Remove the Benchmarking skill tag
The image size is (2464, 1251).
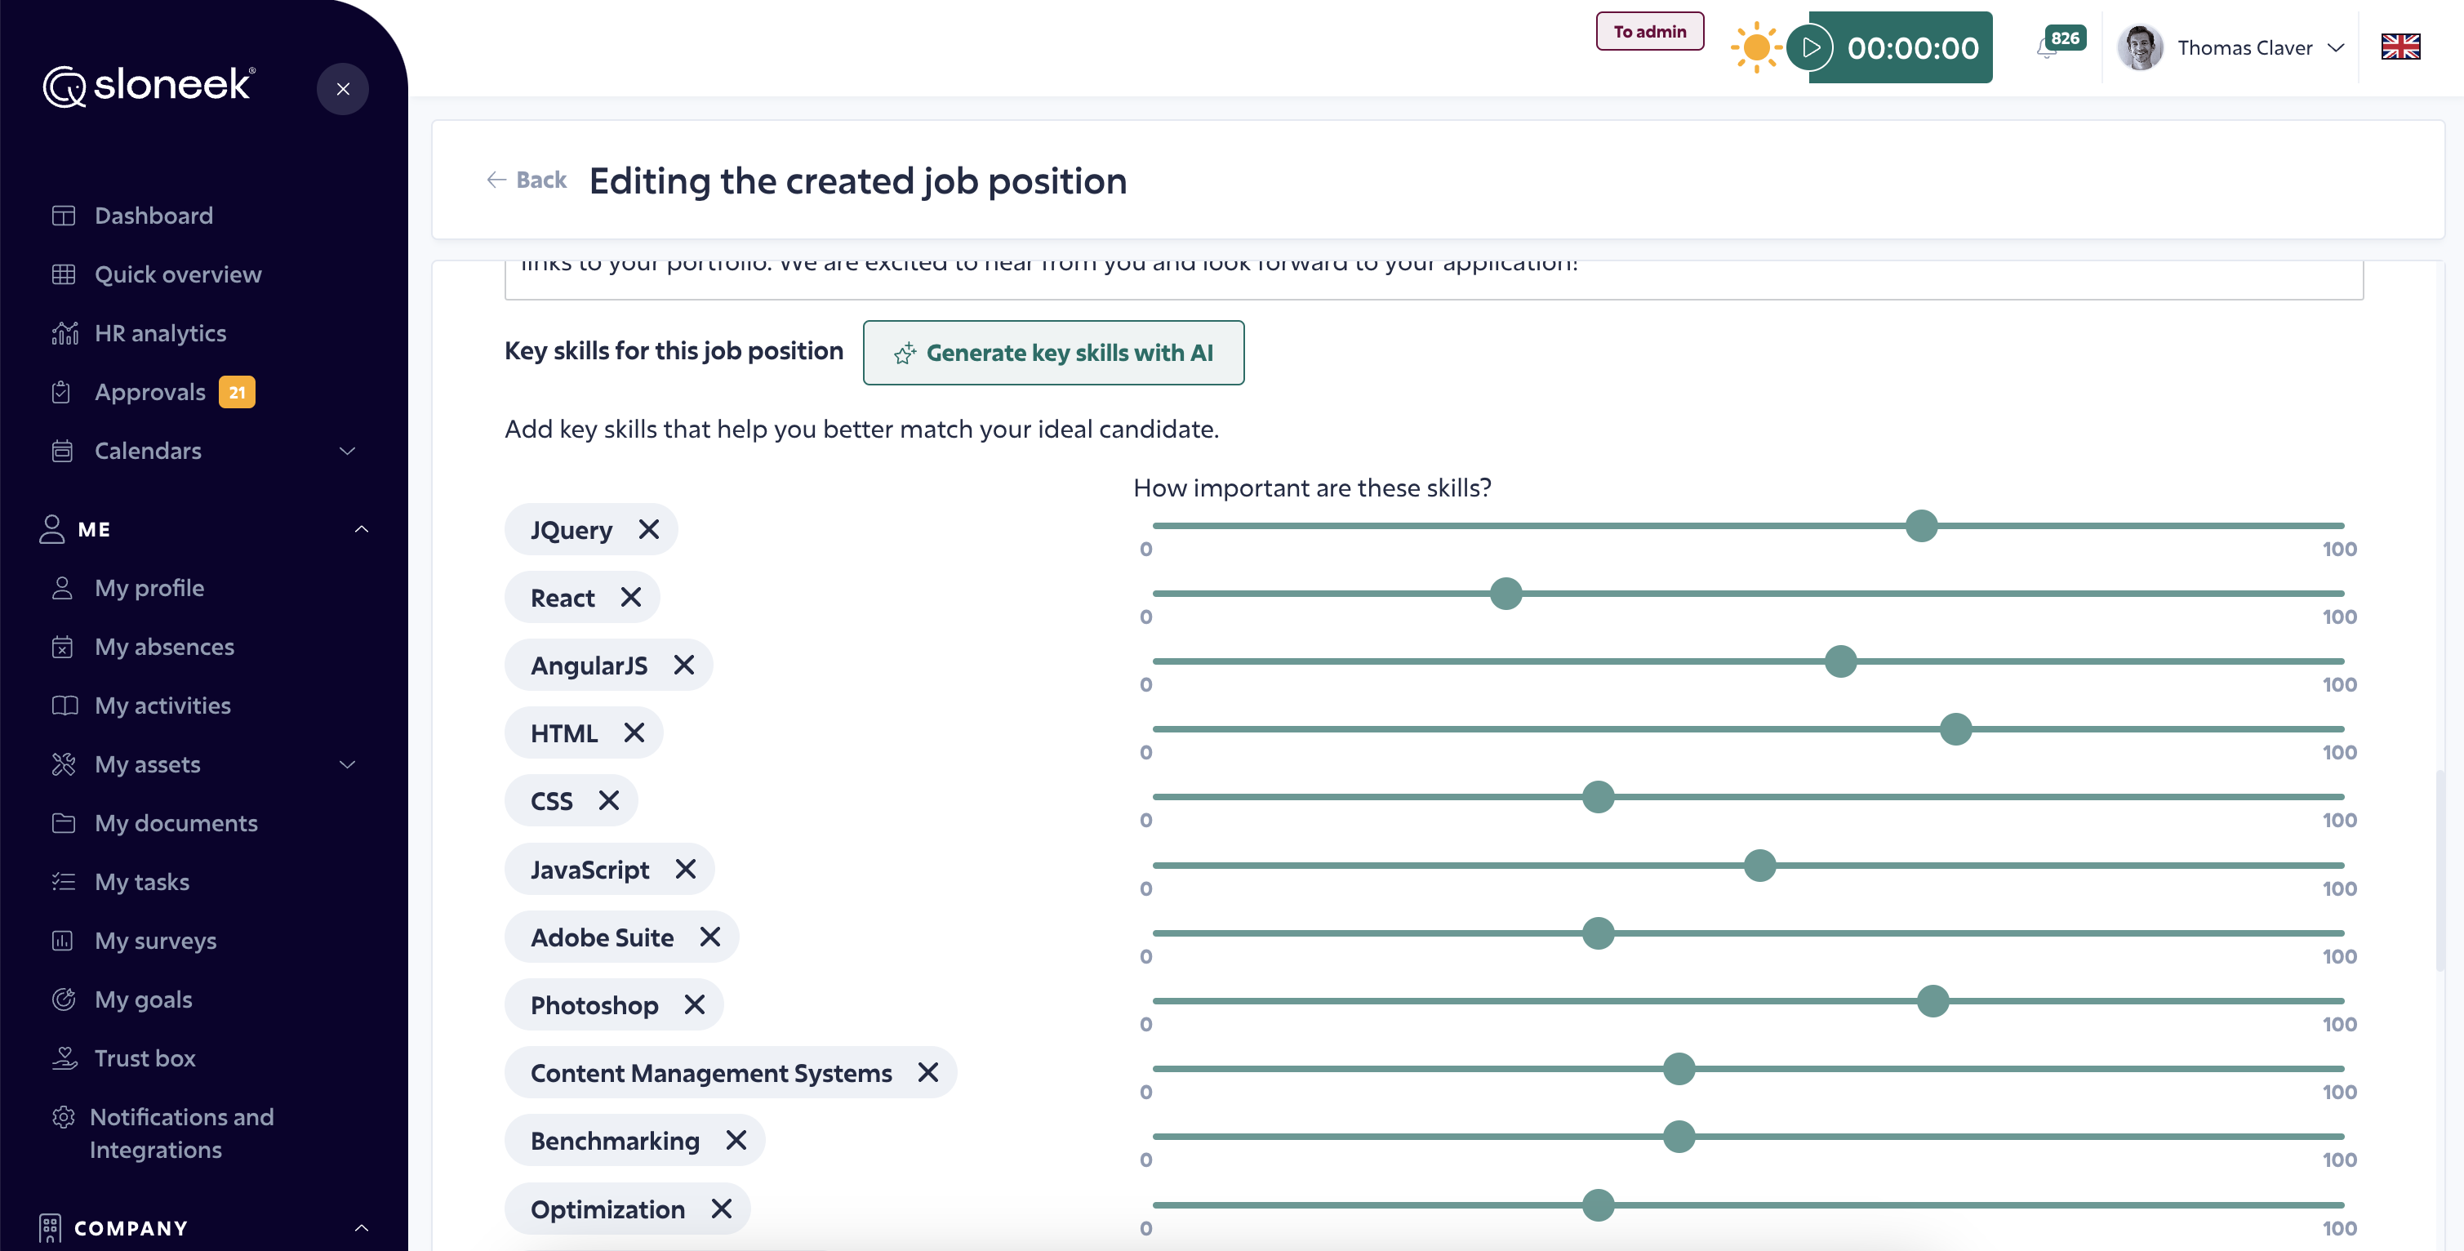(736, 1140)
